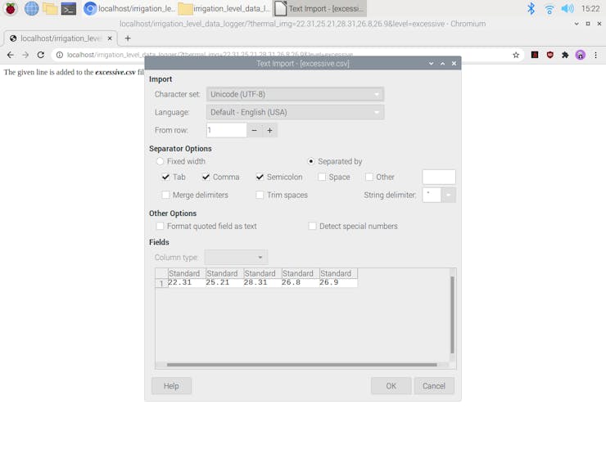Image resolution: width=606 pixels, height=454 pixels.
Task: Select the localhost/irrigation browser tab
Action: coord(61,38)
